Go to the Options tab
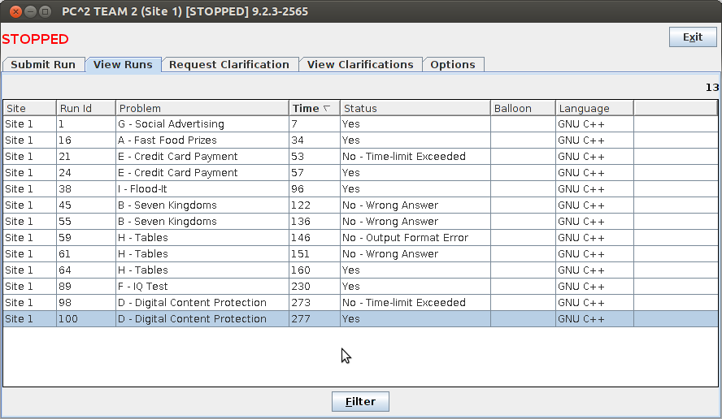This screenshot has height=419, width=722. [x=453, y=65]
